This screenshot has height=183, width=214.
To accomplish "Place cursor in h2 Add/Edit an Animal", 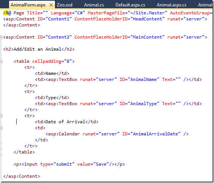I will coord(37,49).
